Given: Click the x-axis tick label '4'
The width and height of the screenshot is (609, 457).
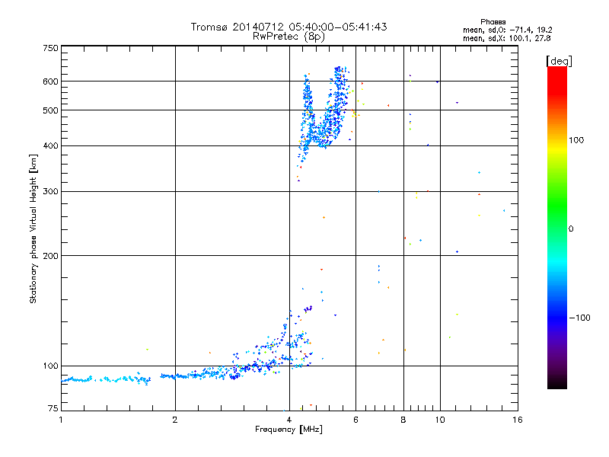Looking at the screenshot, I should 289,420.
